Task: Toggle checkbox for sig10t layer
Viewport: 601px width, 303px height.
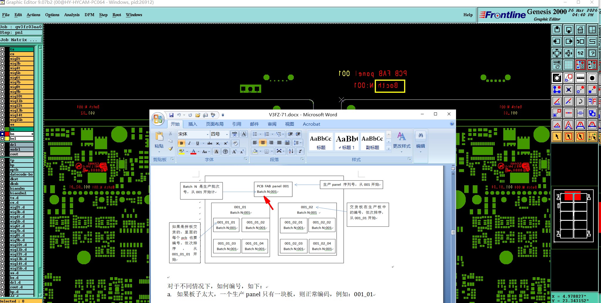Action: tap(2, 96)
